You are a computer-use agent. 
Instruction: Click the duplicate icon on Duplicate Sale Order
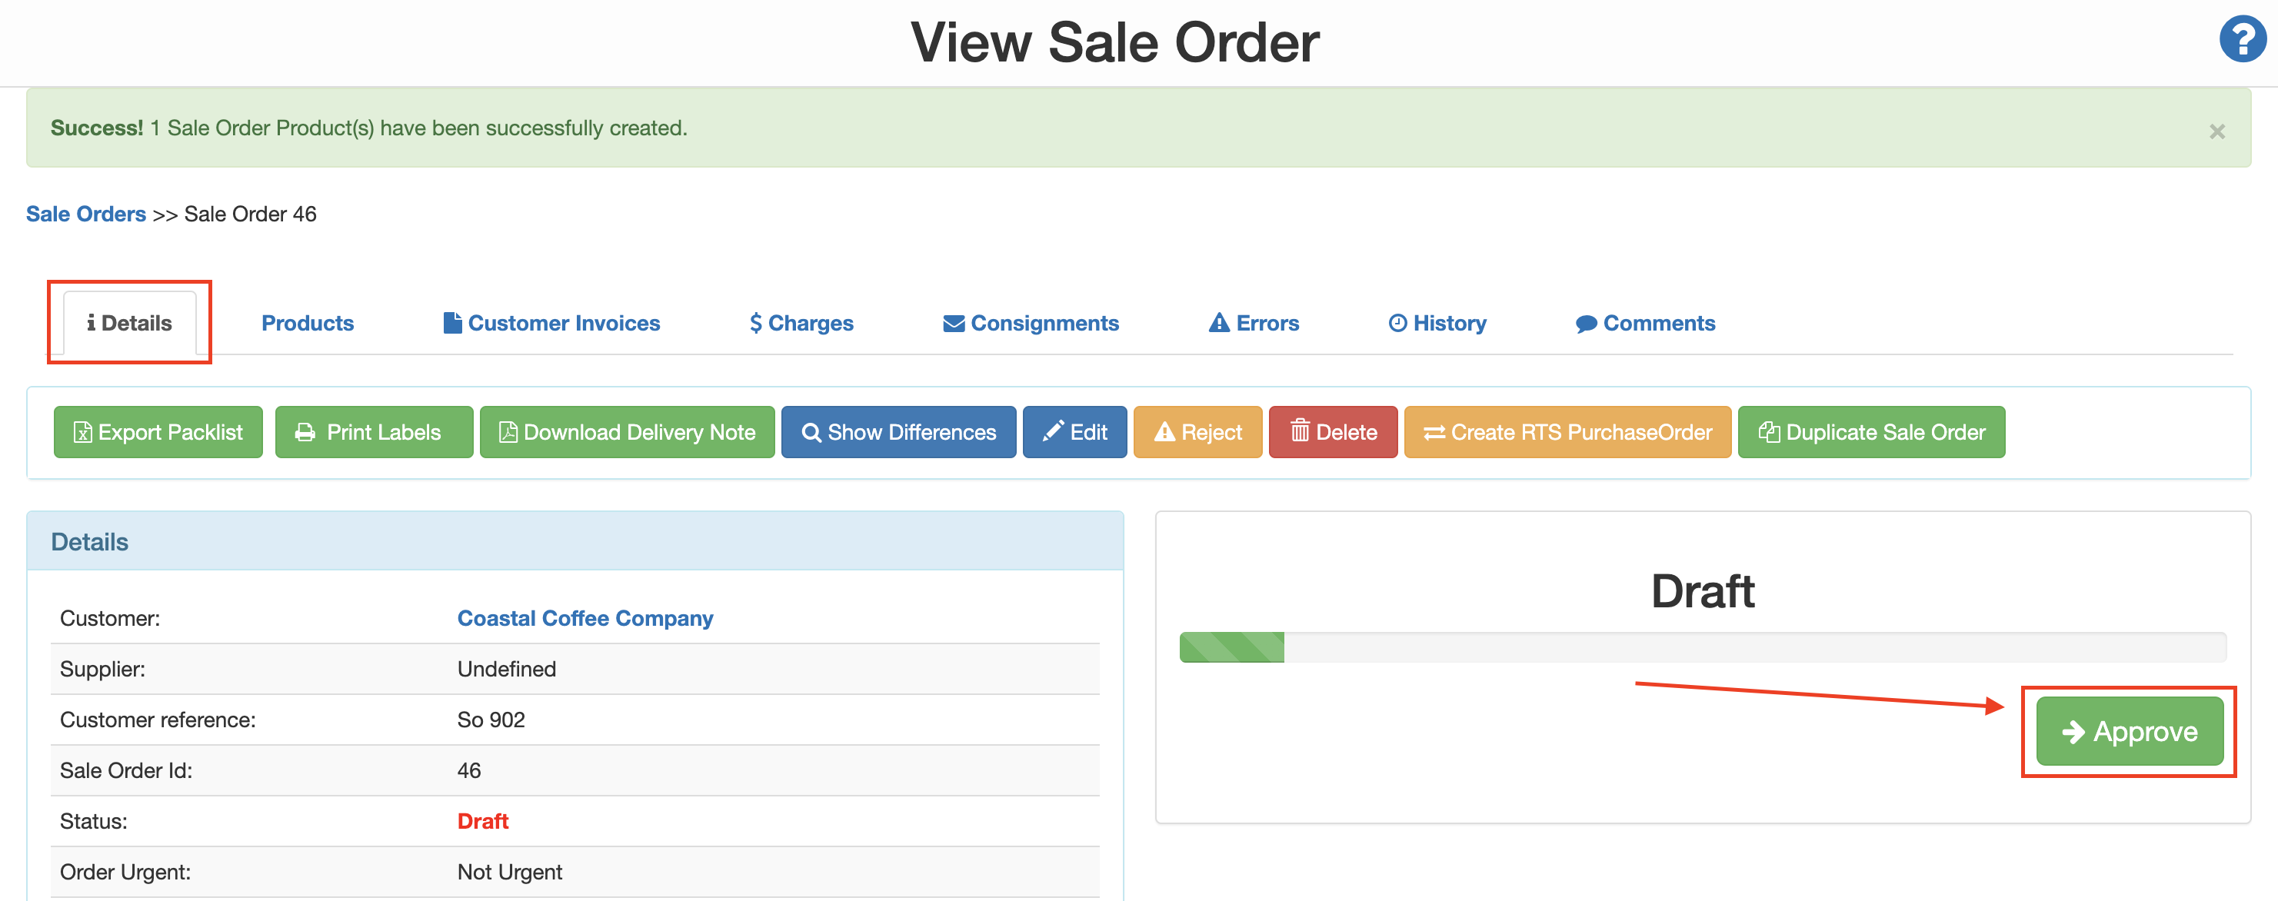tap(1769, 432)
